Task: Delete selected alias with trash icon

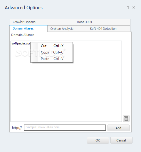Action: [126, 118]
